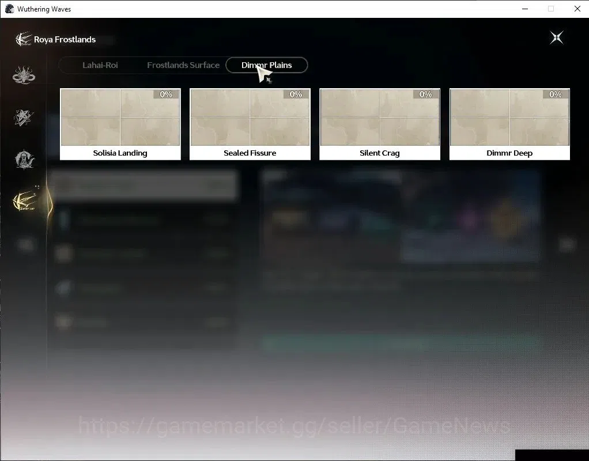The width and height of the screenshot is (589, 461).
Task: Select the glowing Roya Frostlands sidebar icon
Action: click(x=25, y=201)
